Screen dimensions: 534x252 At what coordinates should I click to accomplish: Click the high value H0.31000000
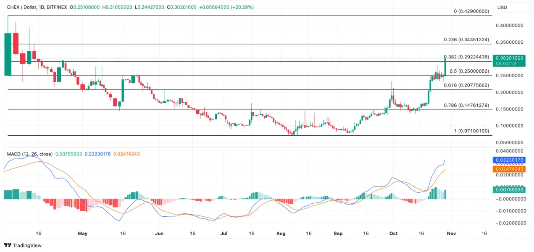coord(117,7)
